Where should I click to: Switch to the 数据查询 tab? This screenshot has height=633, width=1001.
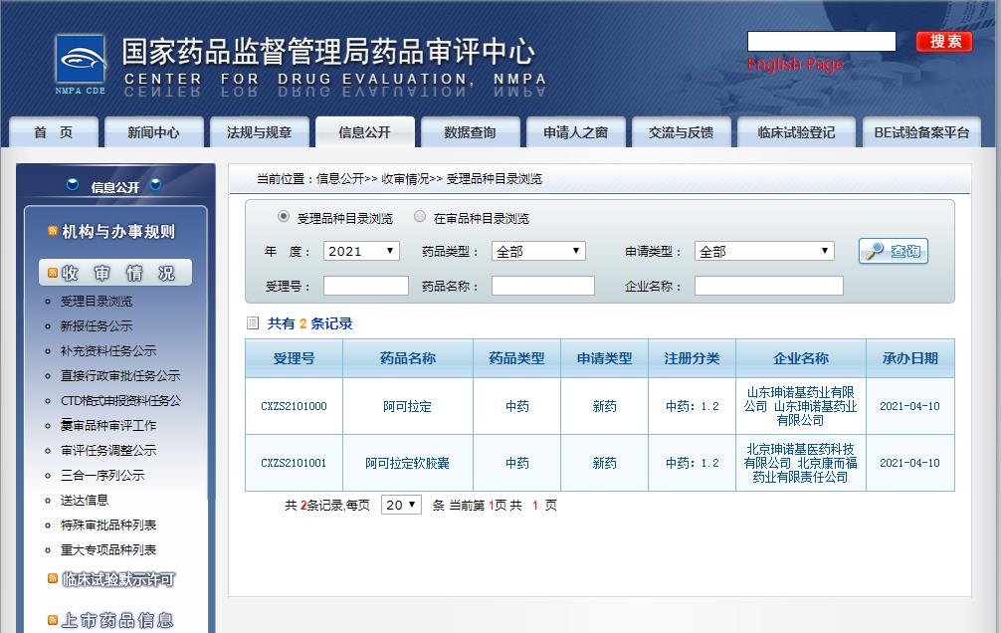[x=470, y=132]
